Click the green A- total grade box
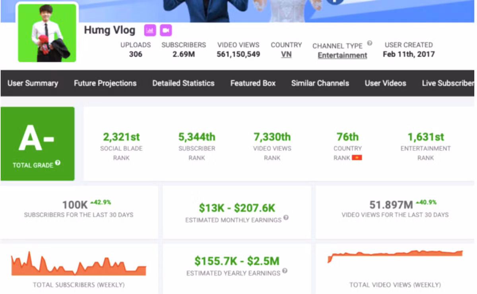477x294 pixels. click(x=37, y=143)
